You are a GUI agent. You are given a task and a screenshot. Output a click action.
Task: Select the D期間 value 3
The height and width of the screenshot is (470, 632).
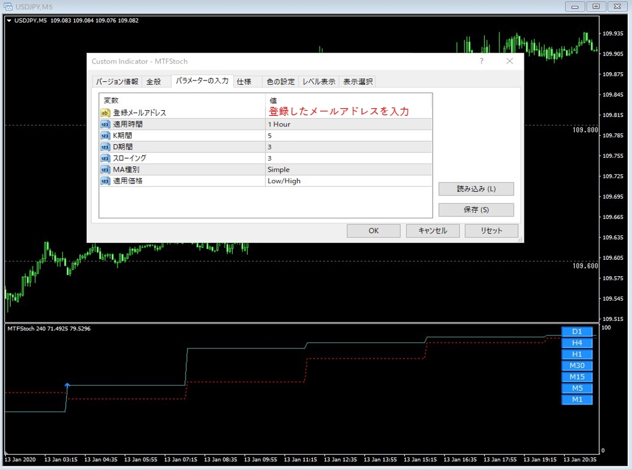348,147
